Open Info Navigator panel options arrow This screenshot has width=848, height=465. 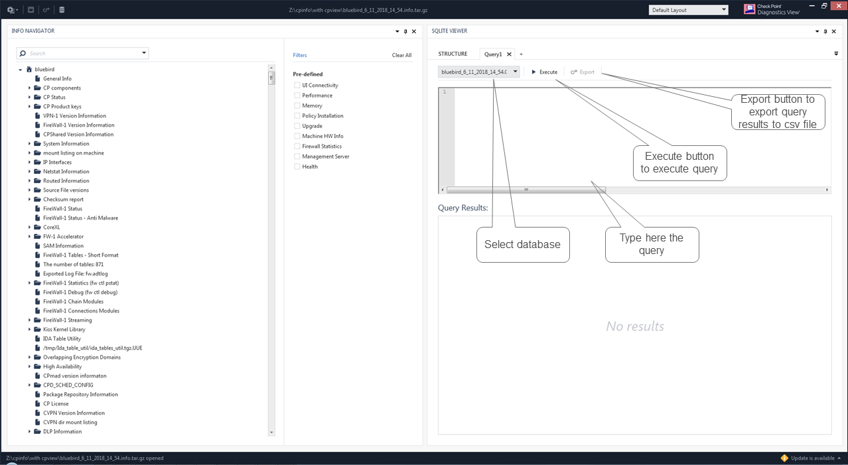(397, 31)
